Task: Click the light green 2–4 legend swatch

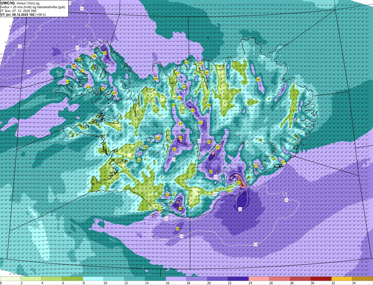Action: [x=31, y=279]
